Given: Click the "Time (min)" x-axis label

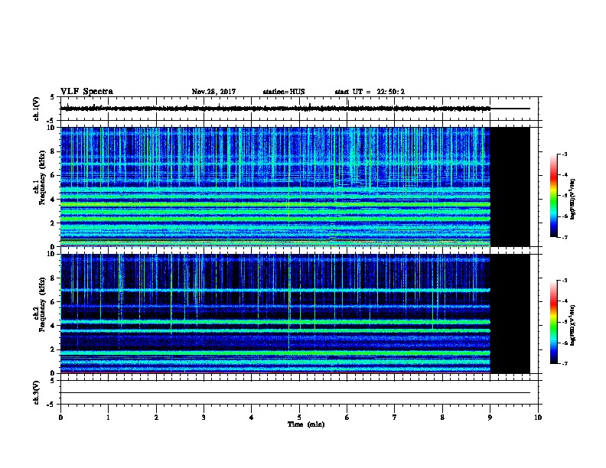Looking at the screenshot, I should pyautogui.click(x=306, y=424).
